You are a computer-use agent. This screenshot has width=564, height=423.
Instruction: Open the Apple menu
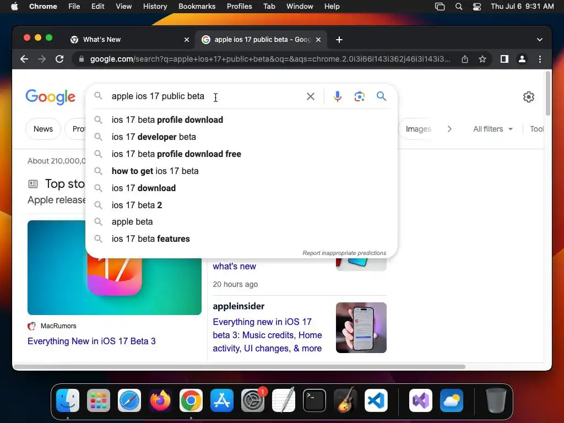pyautogui.click(x=14, y=7)
